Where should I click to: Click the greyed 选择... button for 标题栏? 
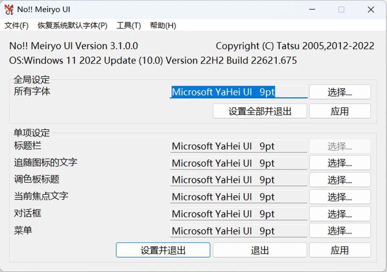[340, 146]
